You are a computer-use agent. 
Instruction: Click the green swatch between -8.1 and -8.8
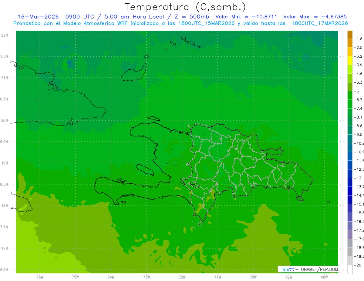pyautogui.click(x=350, y=122)
